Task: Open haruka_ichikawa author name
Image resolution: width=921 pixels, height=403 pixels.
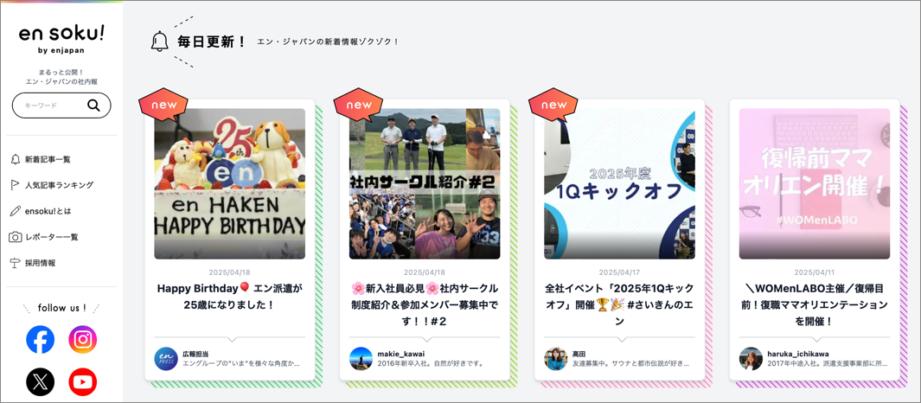Action: [x=798, y=354]
